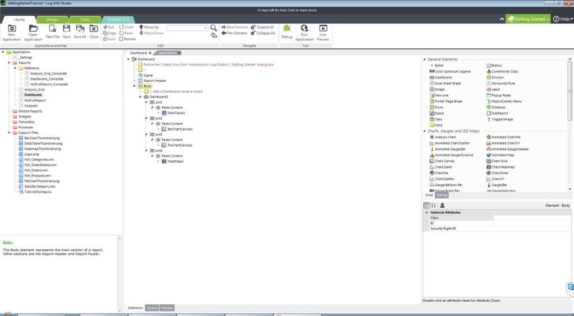This screenshot has height=316, width=574.
Task: Select _Settings in the application tree
Action: pos(26,57)
